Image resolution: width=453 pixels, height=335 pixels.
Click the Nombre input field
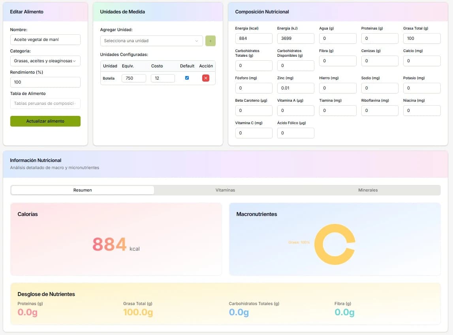tap(45, 40)
